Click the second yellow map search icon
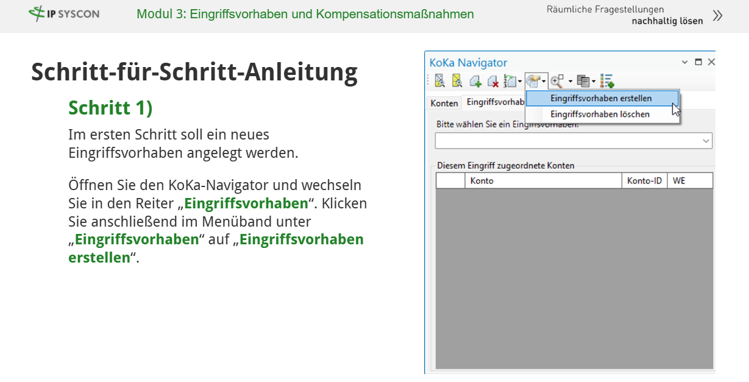The image size is (749, 382). click(457, 80)
